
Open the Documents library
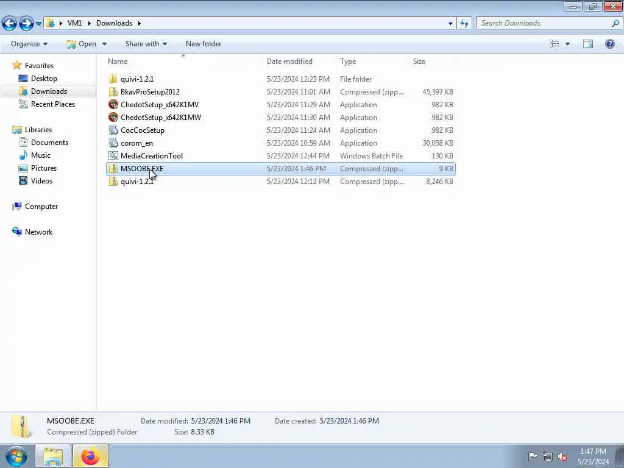pyautogui.click(x=49, y=143)
